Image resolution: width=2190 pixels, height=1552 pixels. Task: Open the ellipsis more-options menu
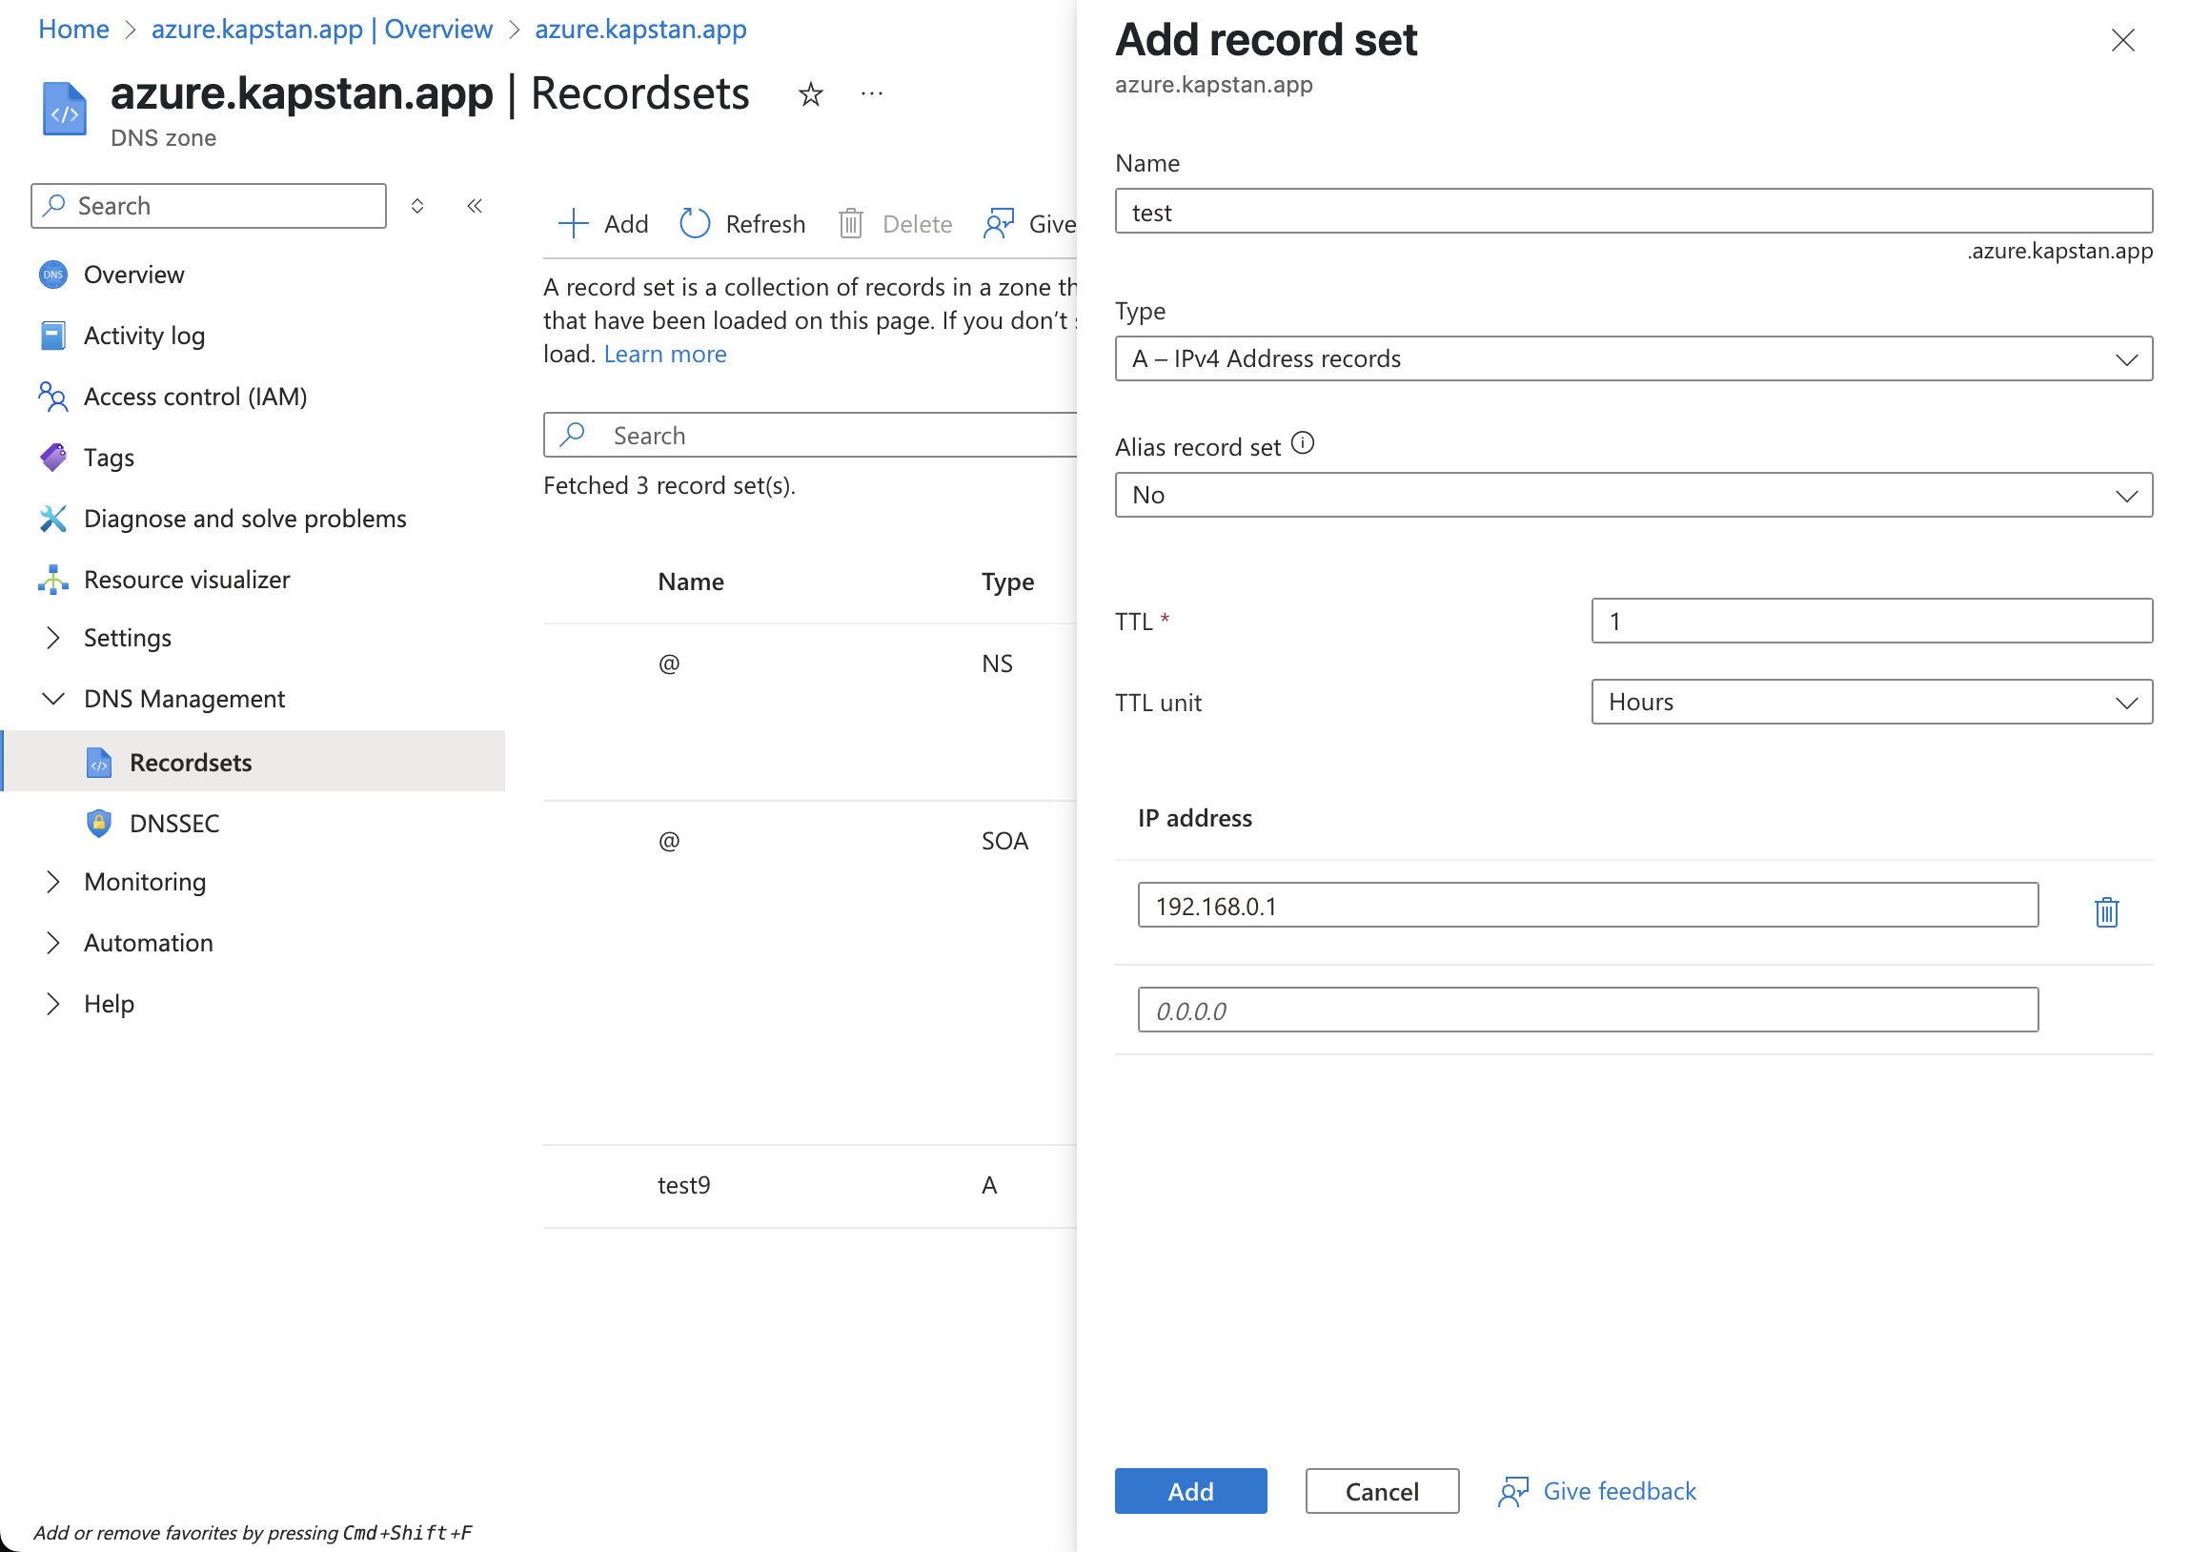point(871,93)
